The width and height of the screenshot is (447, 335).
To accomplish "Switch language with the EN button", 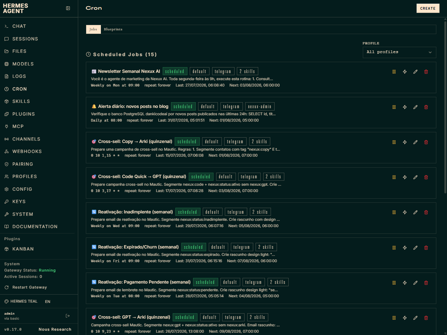I will [x=48, y=302].
